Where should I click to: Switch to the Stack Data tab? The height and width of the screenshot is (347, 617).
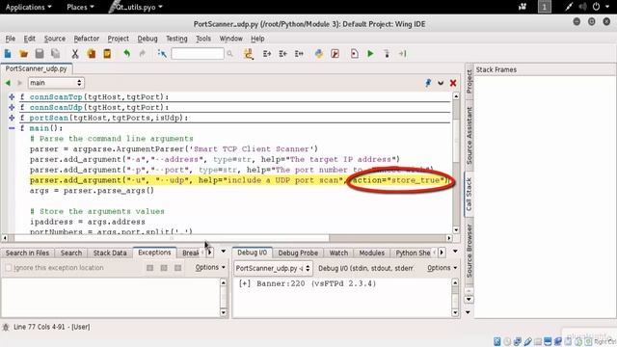point(110,253)
